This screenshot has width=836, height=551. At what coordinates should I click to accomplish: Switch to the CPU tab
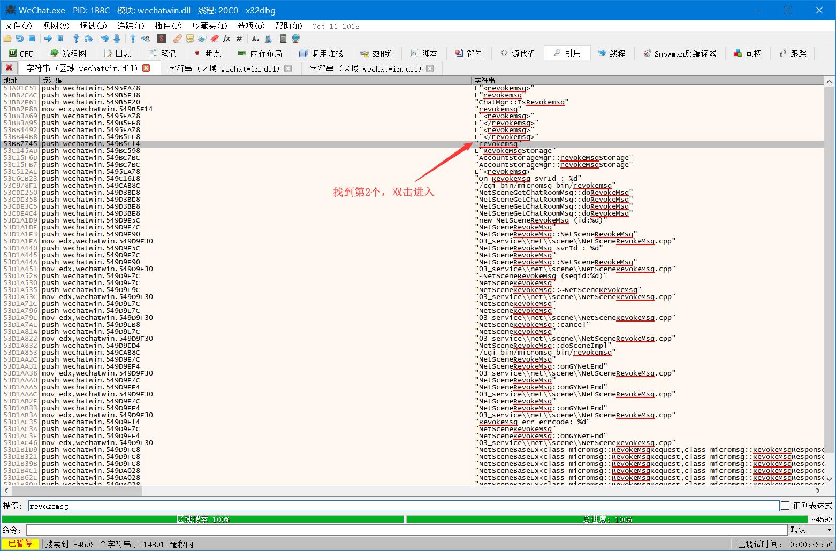click(x=21, y=53)
